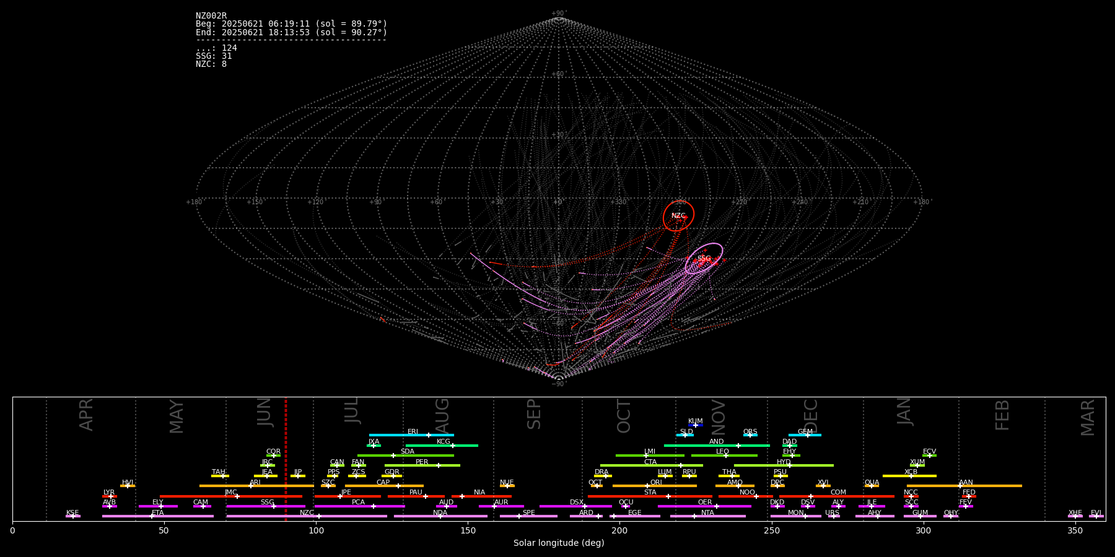Image resolution: width=1115 pixels, height=557 pixels.
Task: Click the MON shower label
Action: [795, 513]
